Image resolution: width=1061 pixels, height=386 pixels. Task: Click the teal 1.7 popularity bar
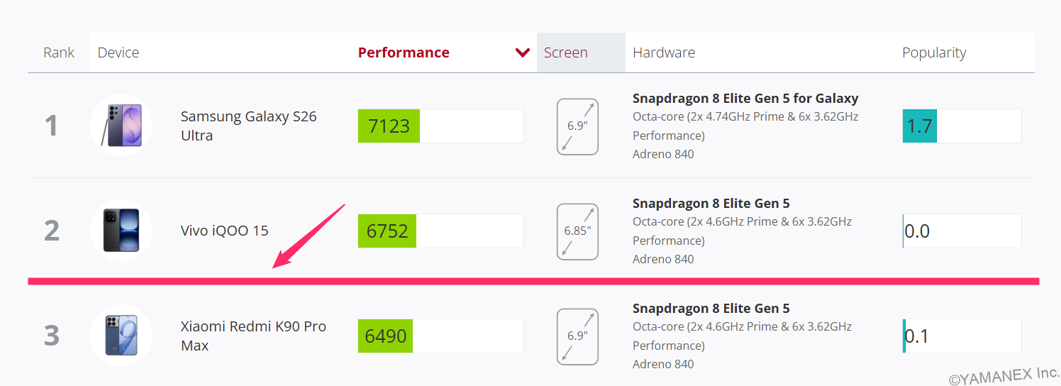920,126
